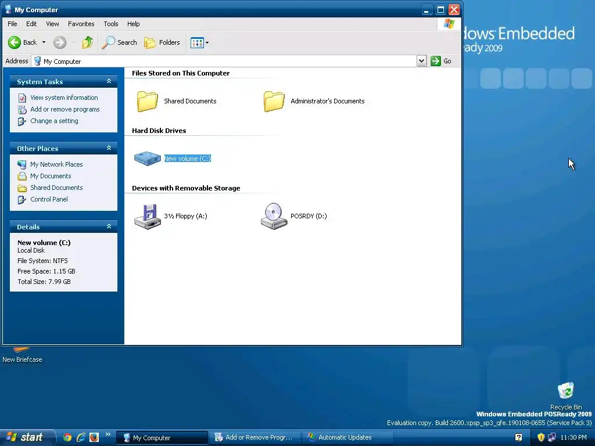
Task: Open the View menu
Action: coord(52,24)
